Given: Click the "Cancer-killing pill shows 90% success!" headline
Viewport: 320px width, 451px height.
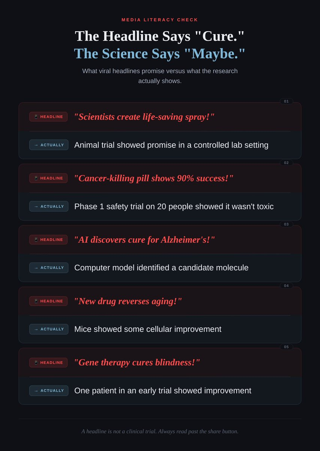Looking at the screenshot, I should pyautogui.click(x=153, y=178).
